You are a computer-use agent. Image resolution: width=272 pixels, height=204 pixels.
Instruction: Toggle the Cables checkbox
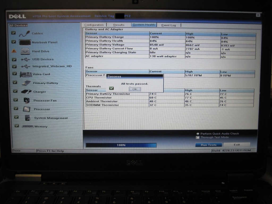tap(13, 33)
